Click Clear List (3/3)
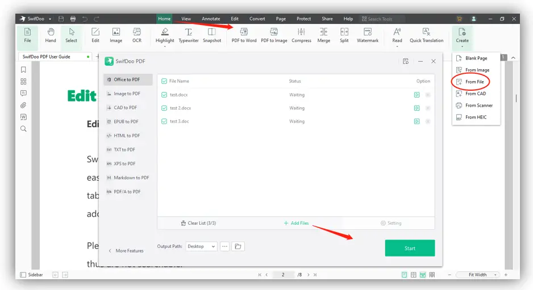 [198, 223]
